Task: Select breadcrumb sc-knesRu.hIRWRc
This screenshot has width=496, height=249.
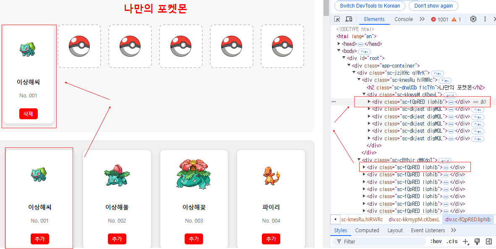Action: (361, 219)
